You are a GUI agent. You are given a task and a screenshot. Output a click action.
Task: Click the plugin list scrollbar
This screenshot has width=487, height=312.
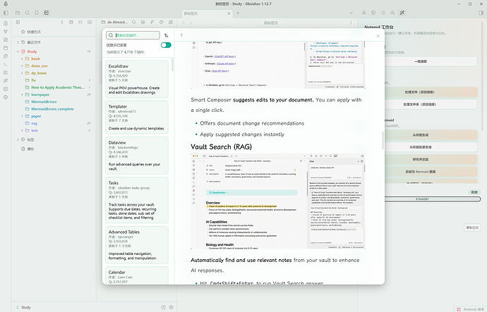point(173,65)
